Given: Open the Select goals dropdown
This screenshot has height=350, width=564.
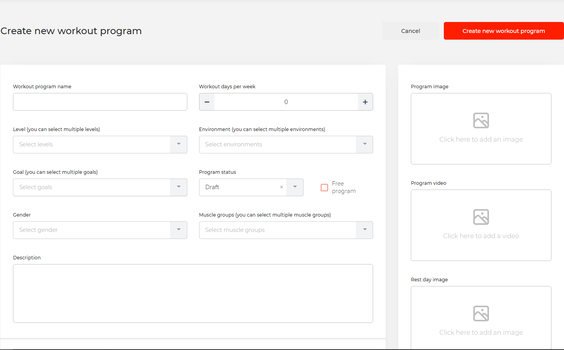Looking at the screenshot, I should click(x=179, y=187).
